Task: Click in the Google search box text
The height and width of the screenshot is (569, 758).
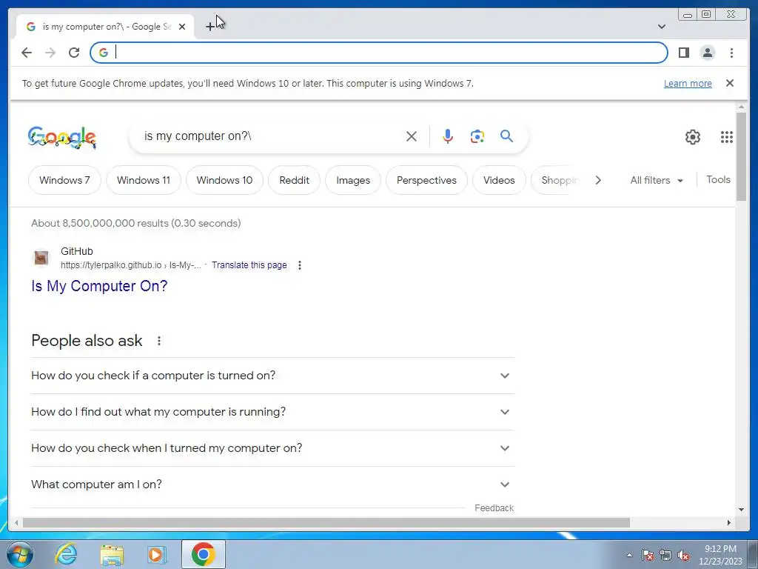Action: point(197,136)
